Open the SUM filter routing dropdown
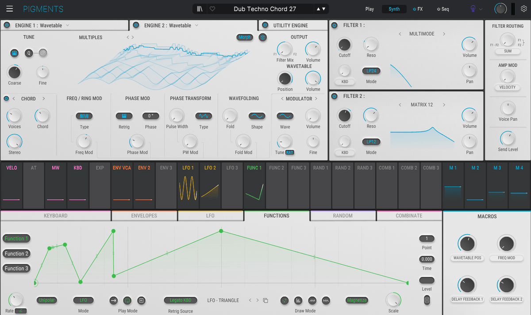Image resolution: width=531 pixels, height=315 pixels. tap(508, 51)
